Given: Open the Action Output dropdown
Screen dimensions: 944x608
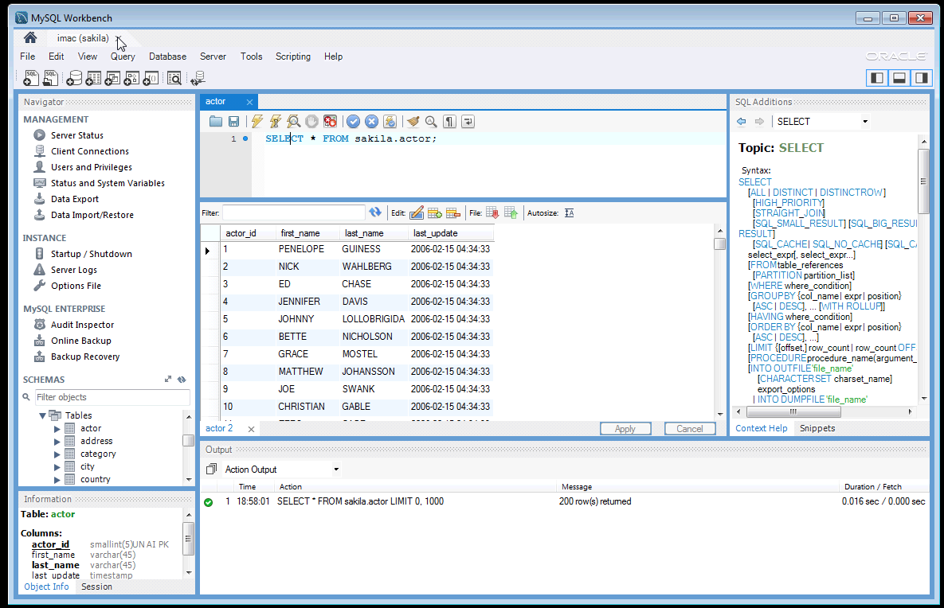Looking at the screenshot, I should pos(336,470).
